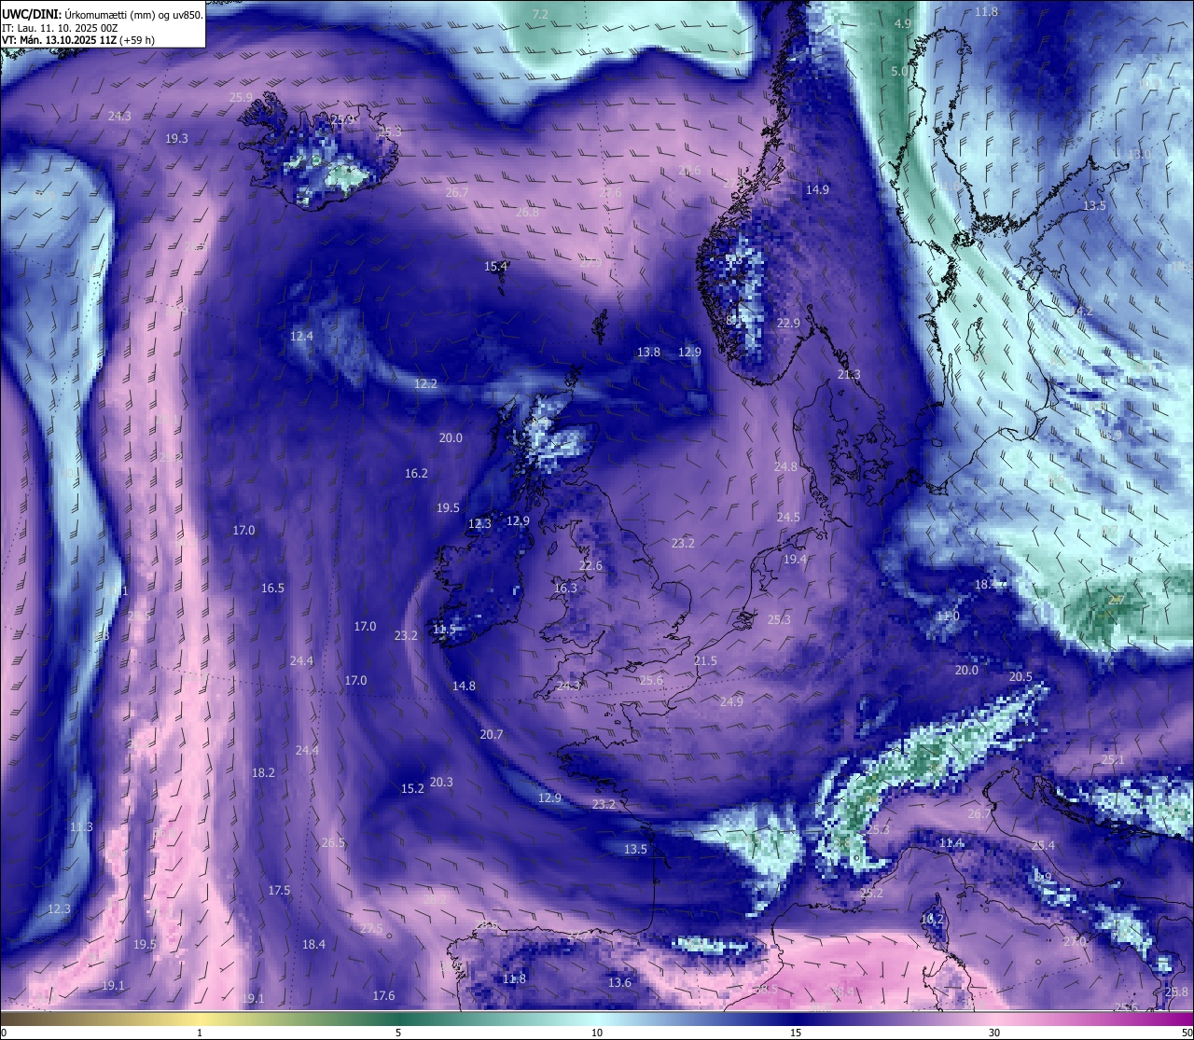Image resolution: width=1194 pixels, height=1040 pixels.
Task: Click the 12.4 value label
Action: tap(301, 336)
